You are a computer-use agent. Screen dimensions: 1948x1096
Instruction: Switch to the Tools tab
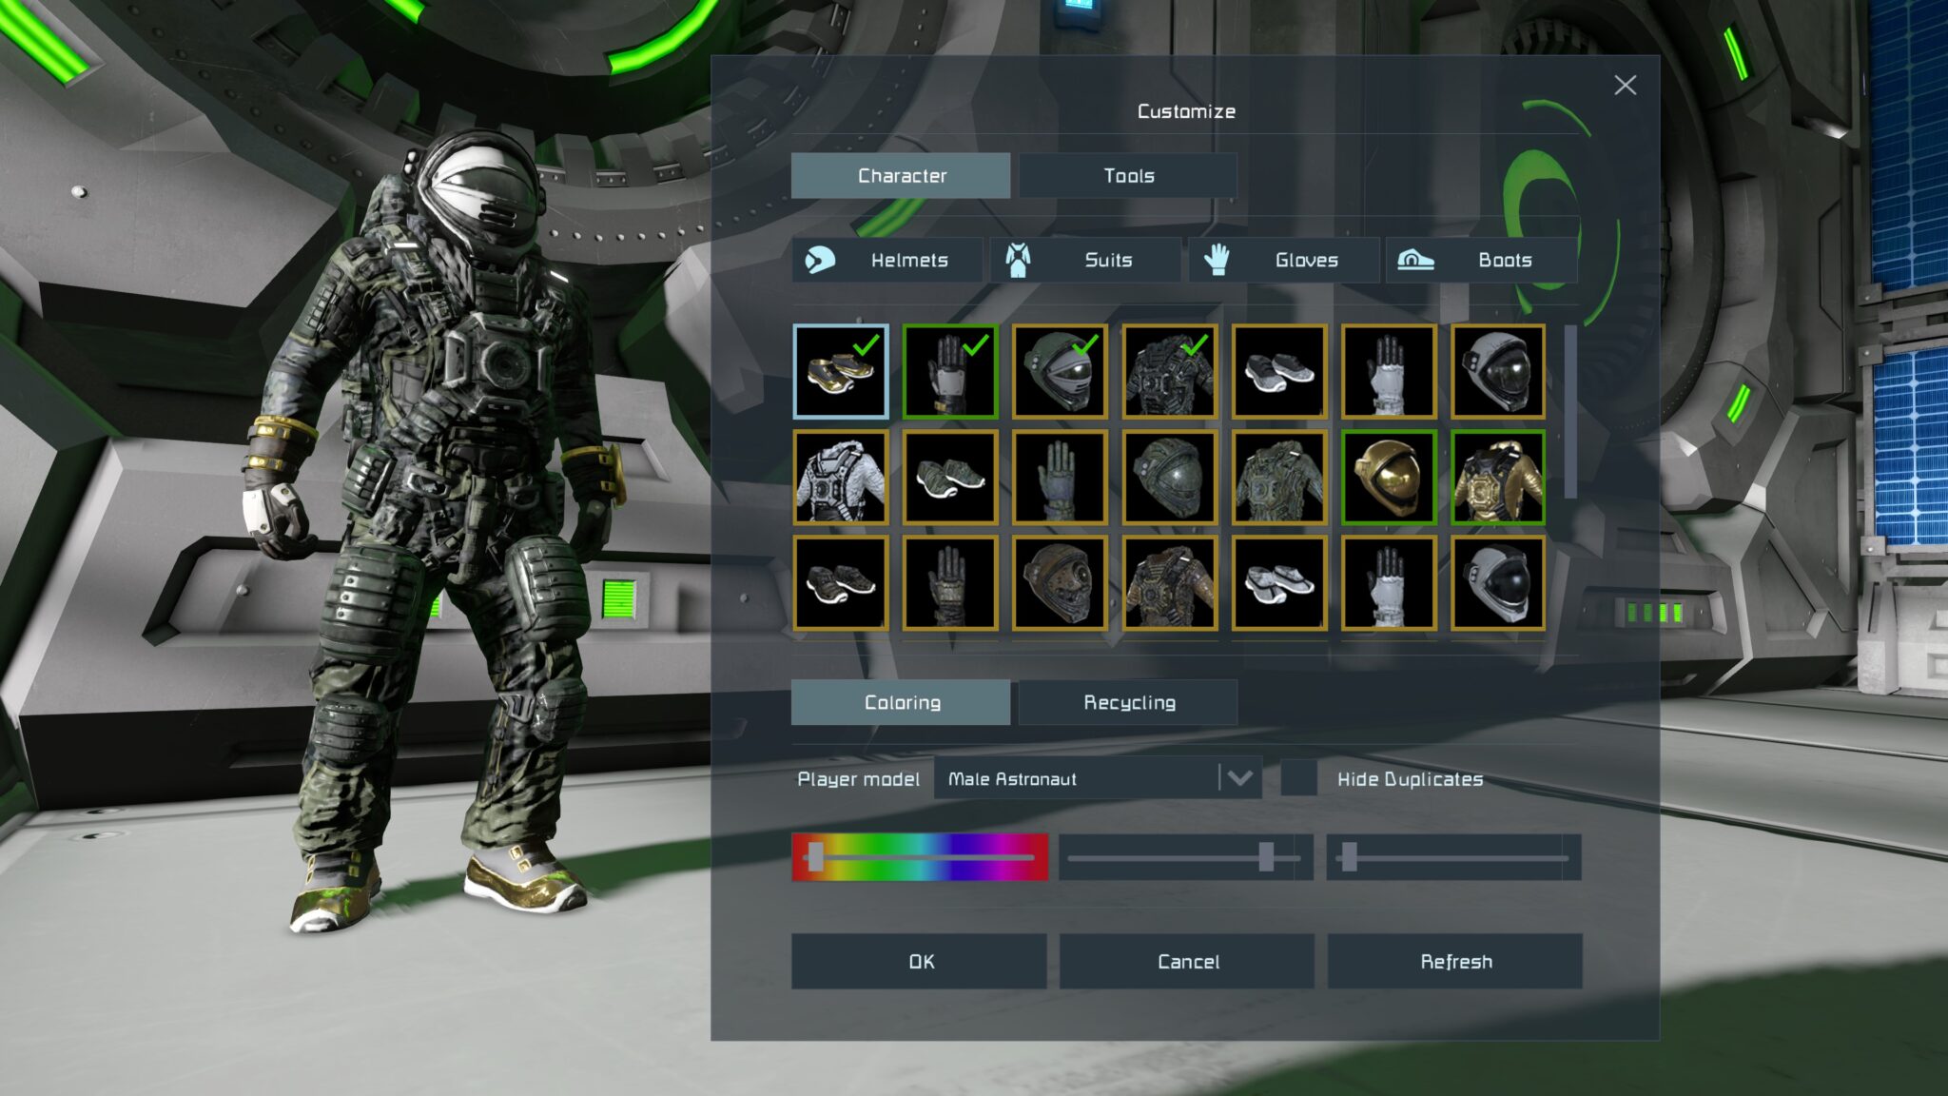click(x=1128, y=175)
